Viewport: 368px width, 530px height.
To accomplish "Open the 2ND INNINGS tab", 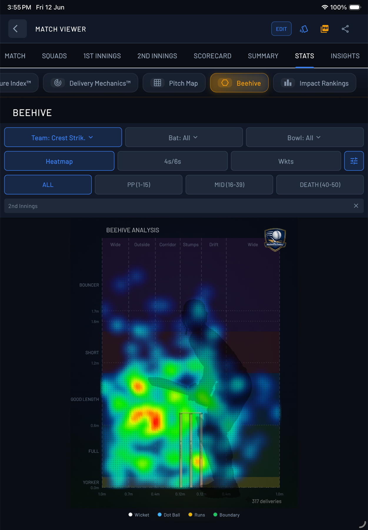I will coord(157,56).
